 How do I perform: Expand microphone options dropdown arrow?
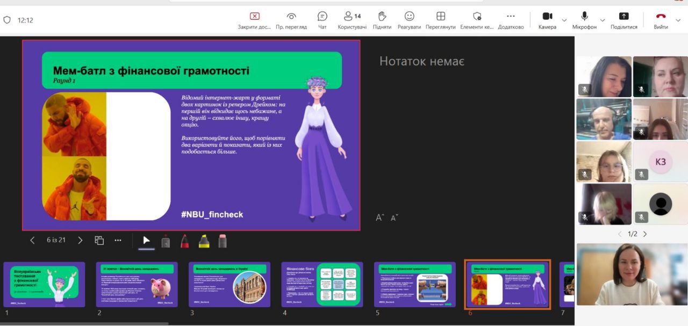point(602,20)
